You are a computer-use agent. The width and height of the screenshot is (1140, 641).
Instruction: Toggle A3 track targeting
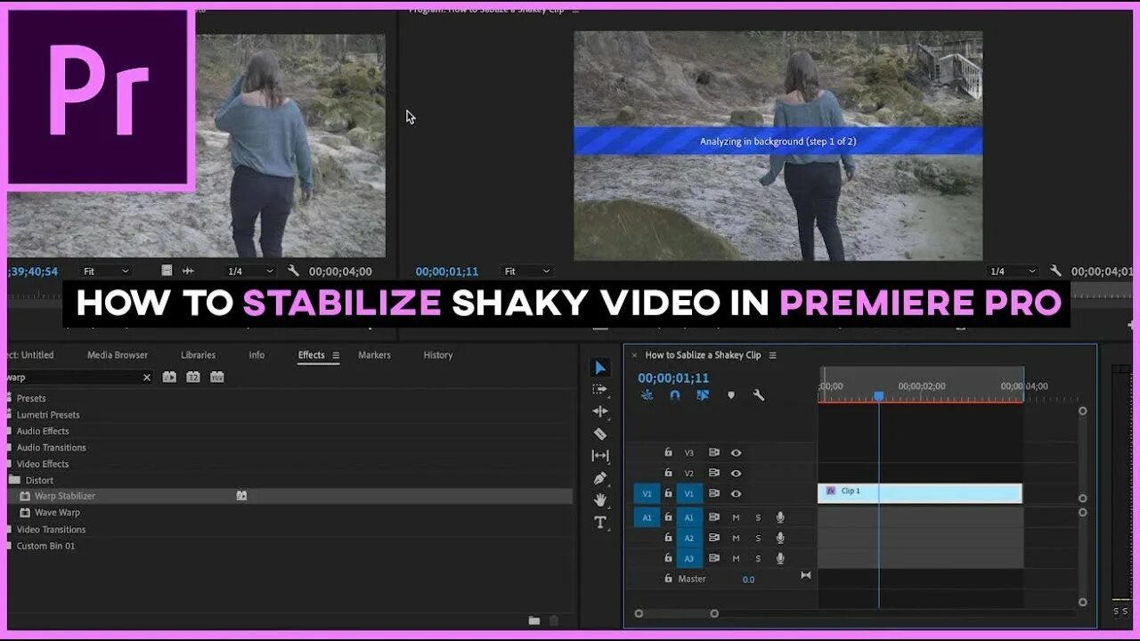pyautogui.click(x=688, y=558)
